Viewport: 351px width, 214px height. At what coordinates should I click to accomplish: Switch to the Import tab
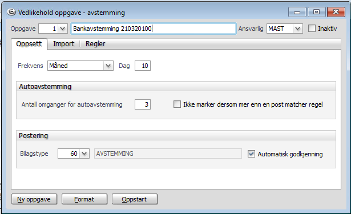(63, 43)
